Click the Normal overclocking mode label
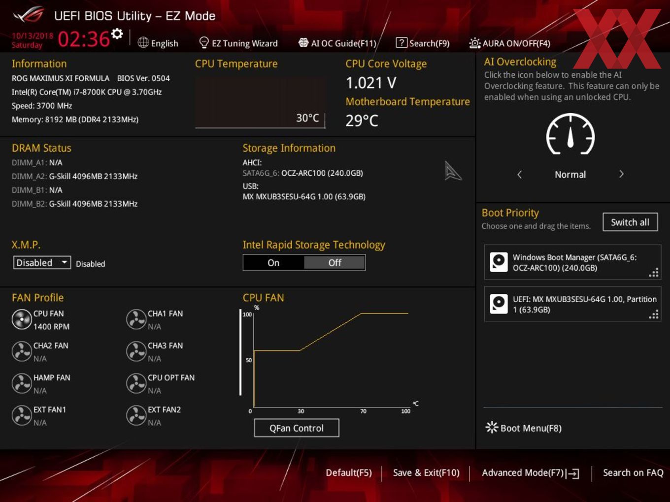Viewport: 670px width, 502px height. [x=570, y=175]
